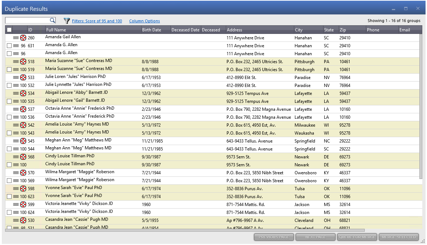
Task: Click lifesaver icon for ID 260
Action: coord(23,38)
